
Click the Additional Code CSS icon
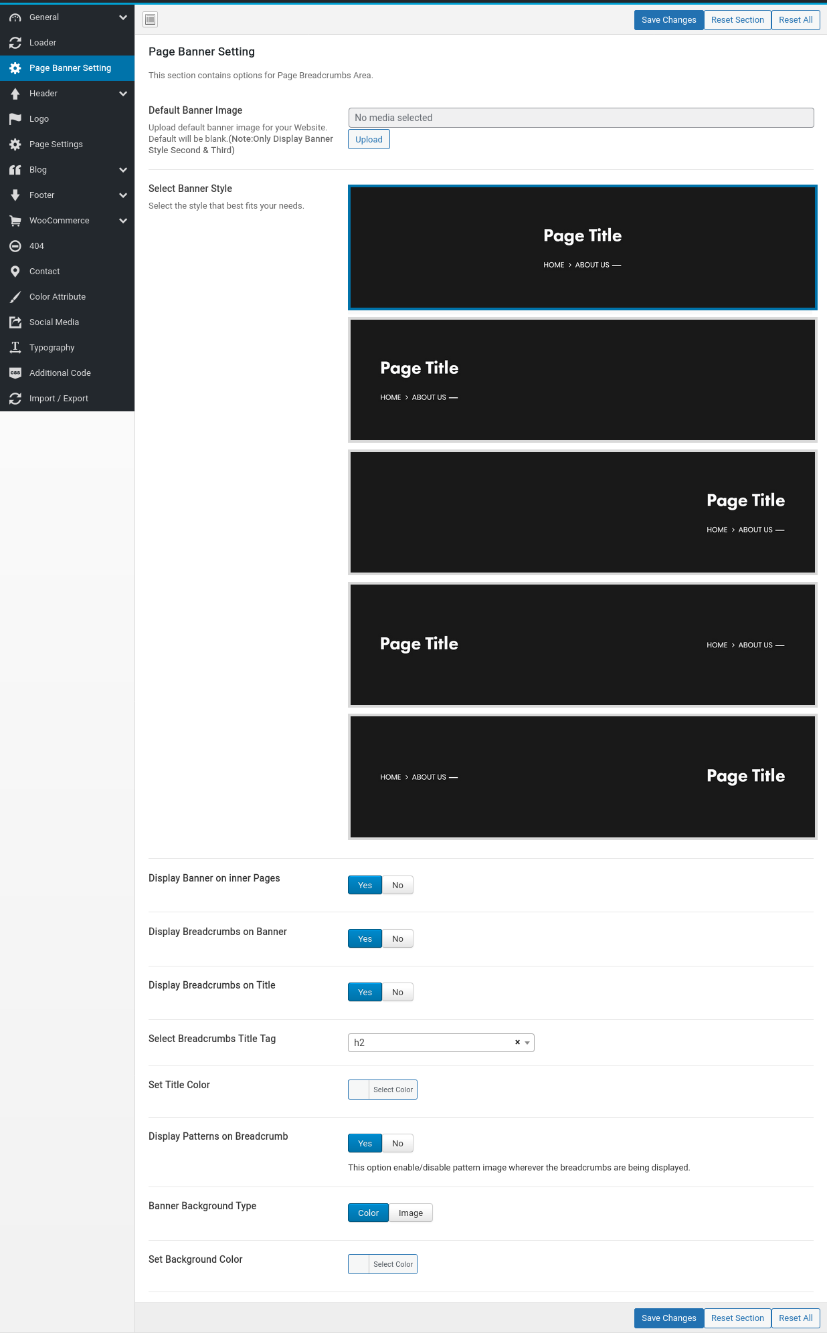tap(15, 373)
